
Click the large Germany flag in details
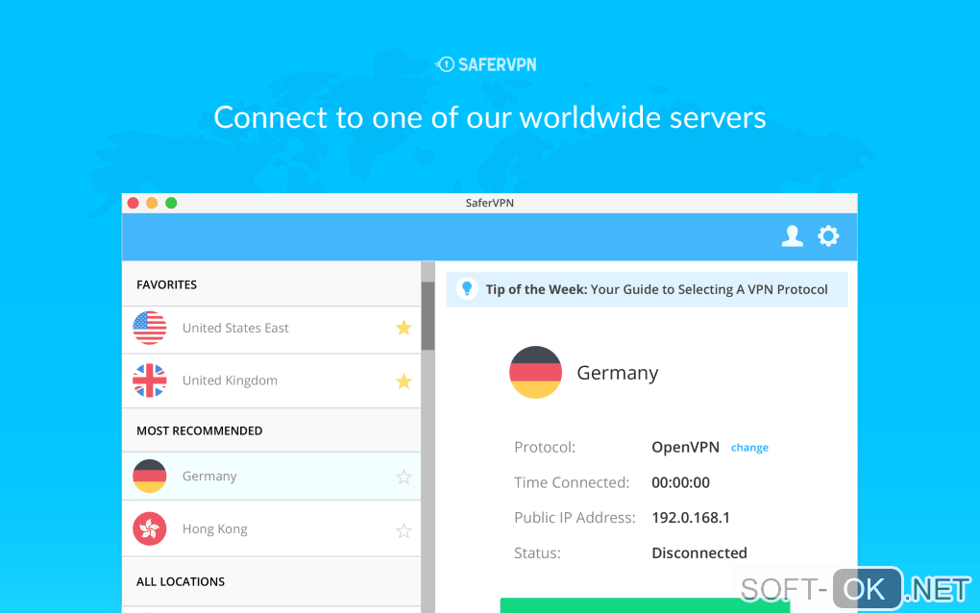tap(535, 373)
